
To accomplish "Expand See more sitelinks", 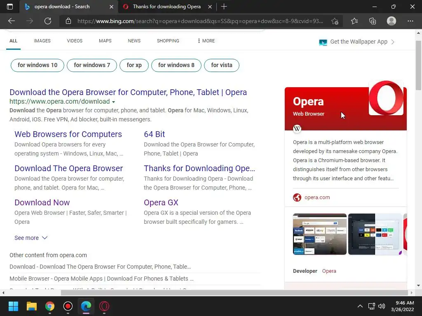I will pyautogui.click(x=30, y=238).
